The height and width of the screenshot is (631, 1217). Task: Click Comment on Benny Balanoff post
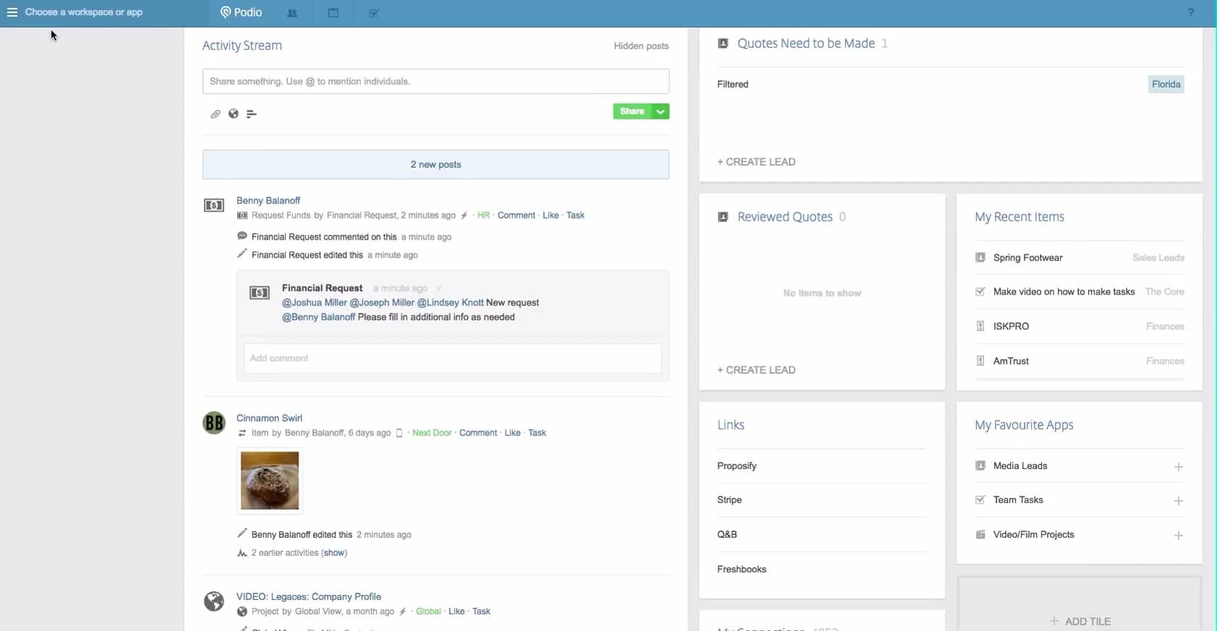517,216
